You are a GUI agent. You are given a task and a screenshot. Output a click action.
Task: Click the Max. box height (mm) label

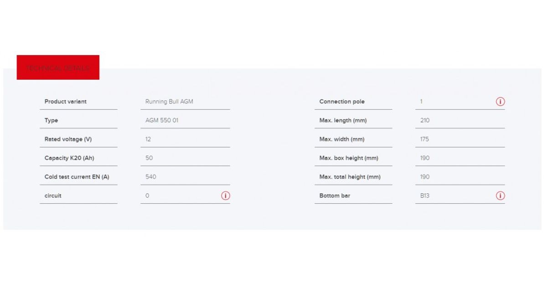349,158
